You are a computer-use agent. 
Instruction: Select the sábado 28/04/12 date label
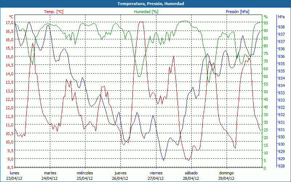point(191,175)
